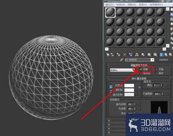Toggle the checkered Background icon beside slots
The image size is (173, 136).
(172, 19)
